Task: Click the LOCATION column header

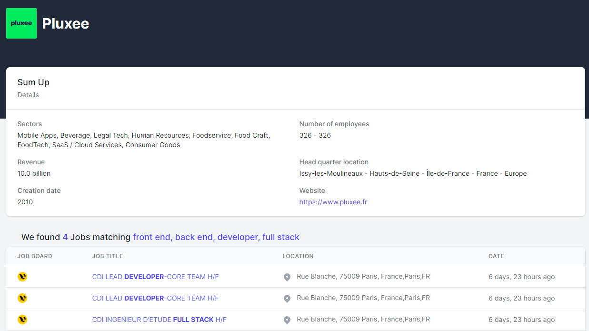Action: tap(298, 256)
